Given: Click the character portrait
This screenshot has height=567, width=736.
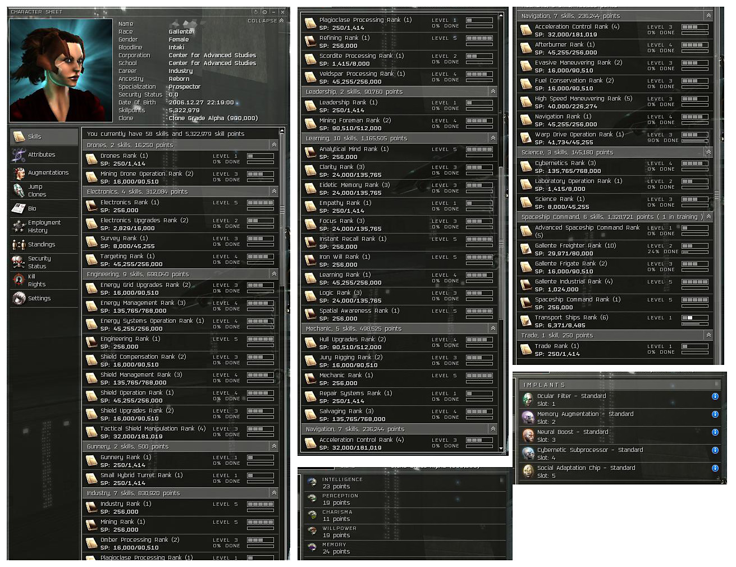Looking at the screenshot, I should coord(61,70).
